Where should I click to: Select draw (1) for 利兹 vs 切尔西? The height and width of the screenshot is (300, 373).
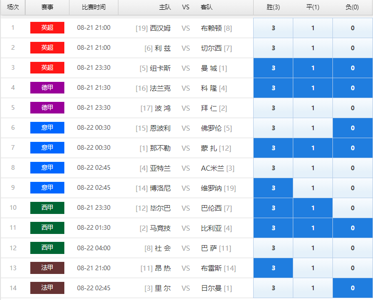(x=313, y=48)
